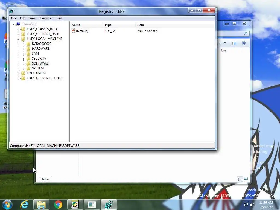Screen dimensions: 280x210
Task: Click the SAM folder icon
Action: 28,54
